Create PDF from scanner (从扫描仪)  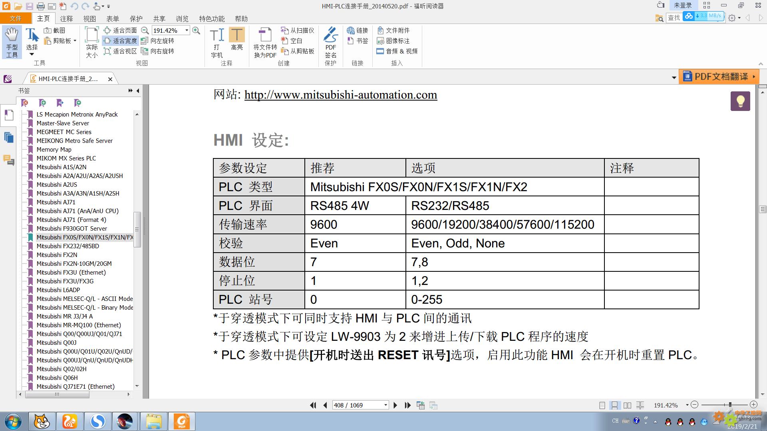[x=298, y=30]
